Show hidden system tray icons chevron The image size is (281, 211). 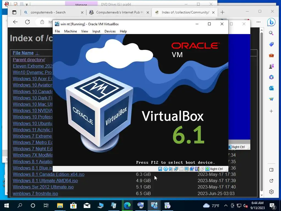[x=226, y=206]
